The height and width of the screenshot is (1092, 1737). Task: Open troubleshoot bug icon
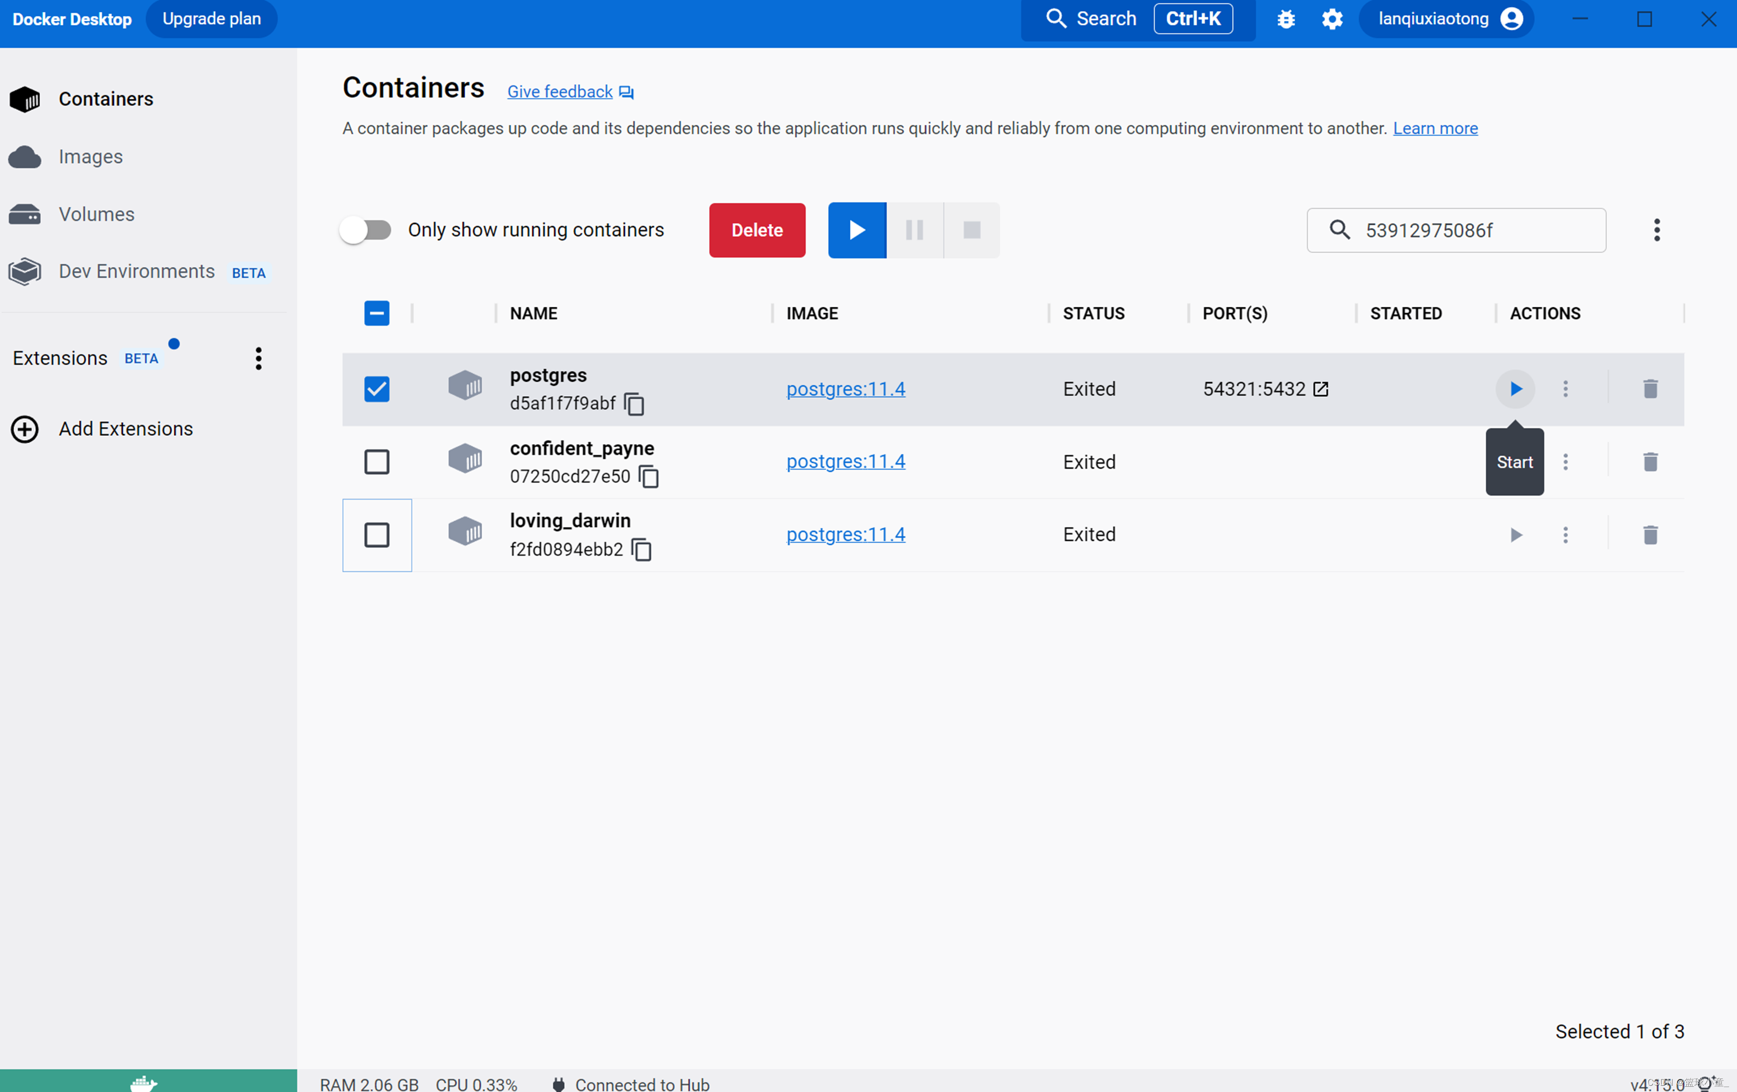tap(1285, 19)
